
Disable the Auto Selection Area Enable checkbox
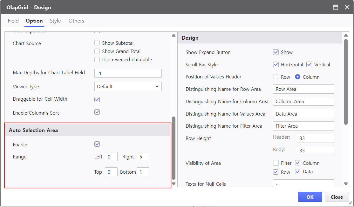(x=97, y=144)
